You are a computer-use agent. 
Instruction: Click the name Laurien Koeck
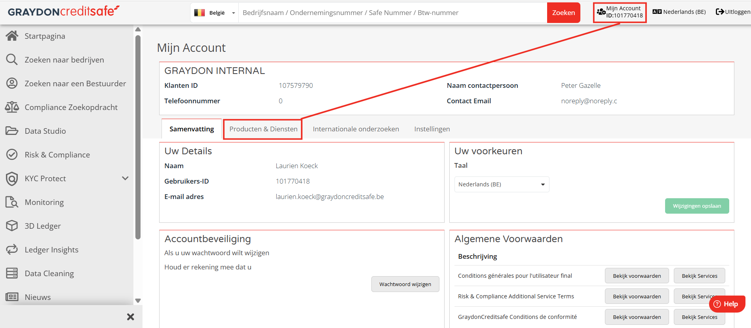(297, 166)
